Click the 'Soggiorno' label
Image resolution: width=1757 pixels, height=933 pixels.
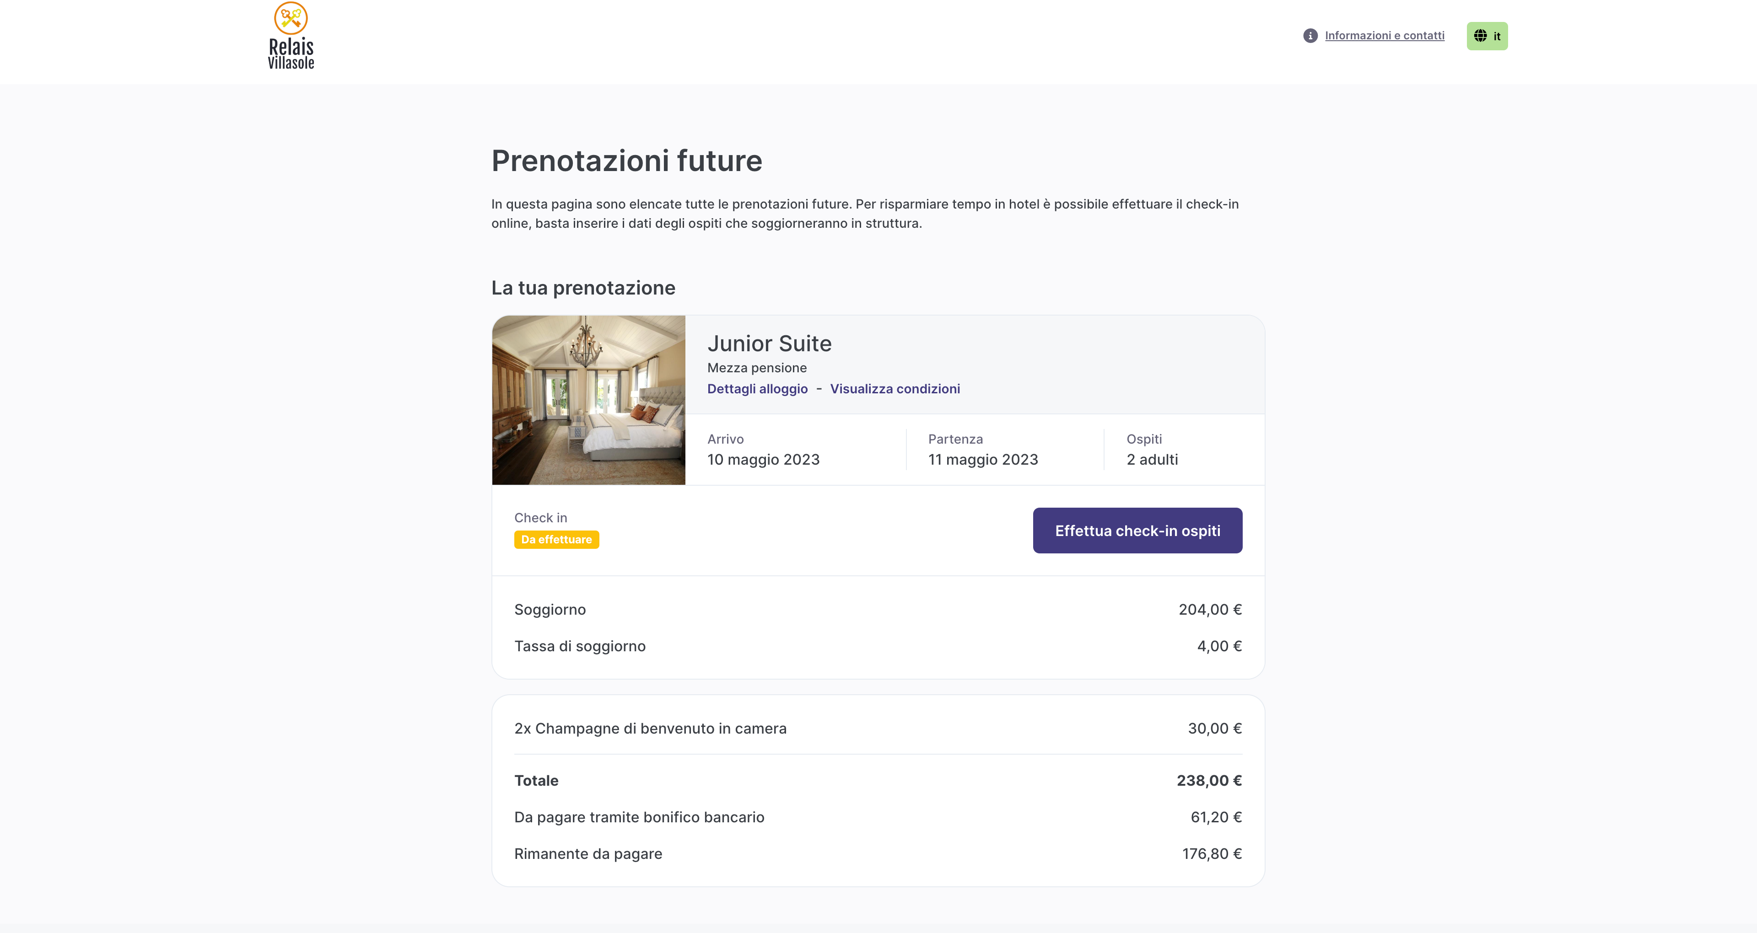(550, 610)
